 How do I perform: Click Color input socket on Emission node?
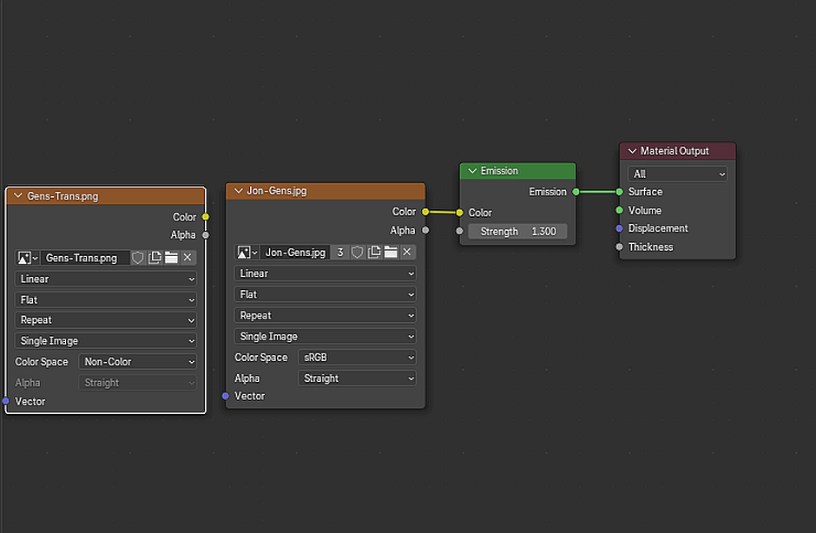click(x=459, y=213)
